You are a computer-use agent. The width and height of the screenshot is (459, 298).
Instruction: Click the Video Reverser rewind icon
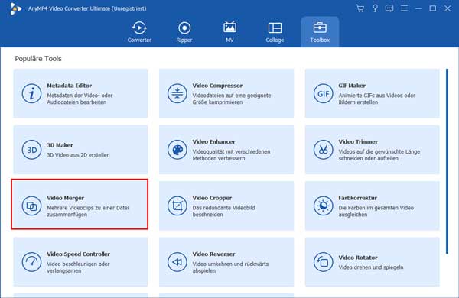[177, 262]
